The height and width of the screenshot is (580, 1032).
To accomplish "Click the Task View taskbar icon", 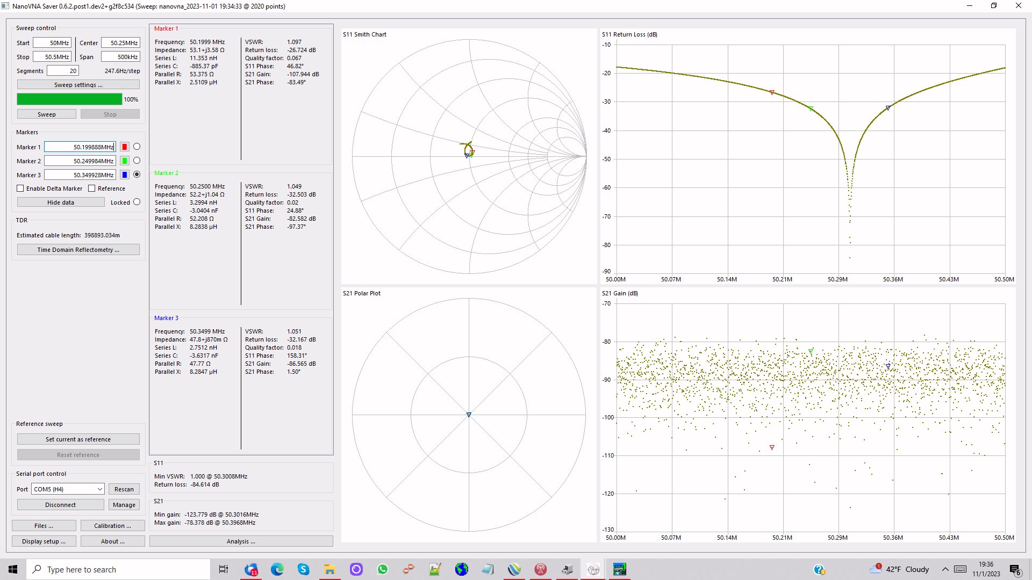I will 224,569.
